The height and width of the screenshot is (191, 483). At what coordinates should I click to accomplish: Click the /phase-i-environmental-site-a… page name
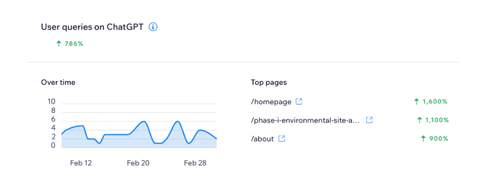[305, 120]
